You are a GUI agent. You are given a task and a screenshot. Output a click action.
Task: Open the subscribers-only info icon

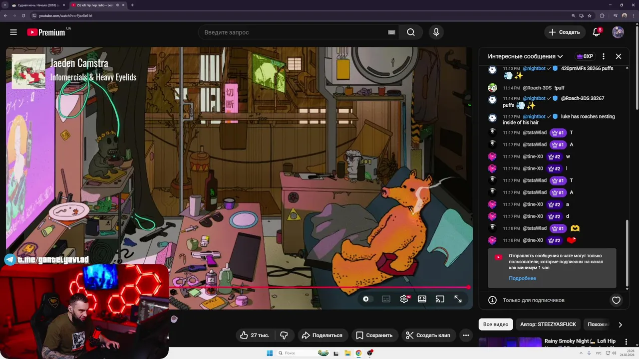pos(492,300)
